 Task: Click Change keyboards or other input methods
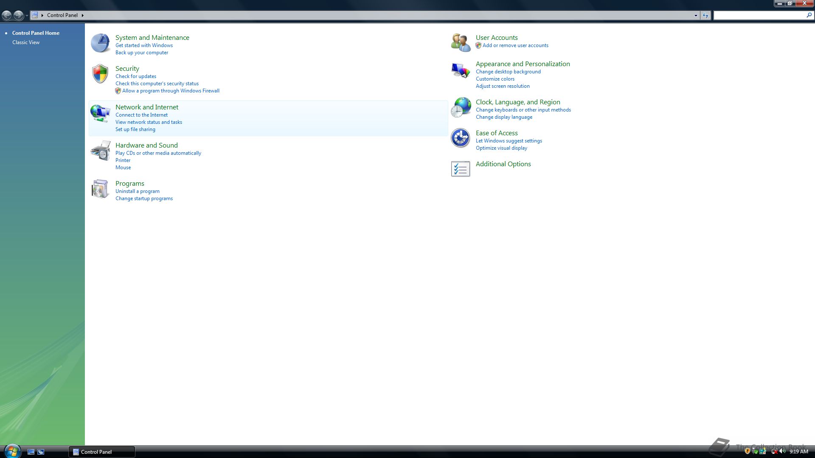click(523, 110)
